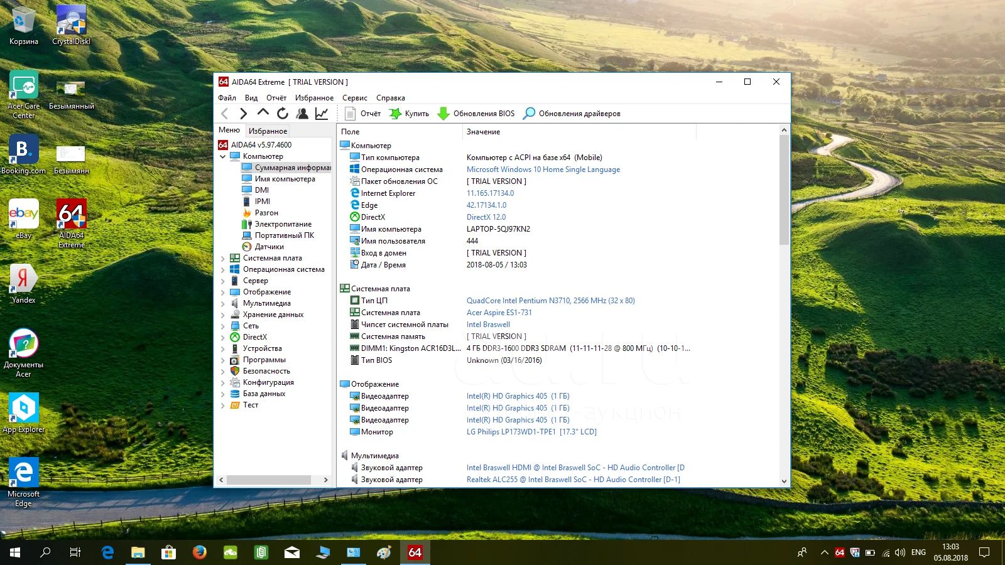Select the IPMI tree item
The width and height of the screenshot is (1005, 565).
[263, 202]
